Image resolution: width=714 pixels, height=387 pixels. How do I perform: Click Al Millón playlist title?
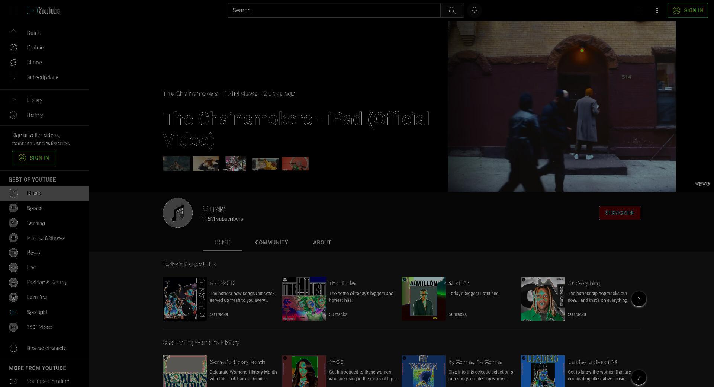(459, 284)
